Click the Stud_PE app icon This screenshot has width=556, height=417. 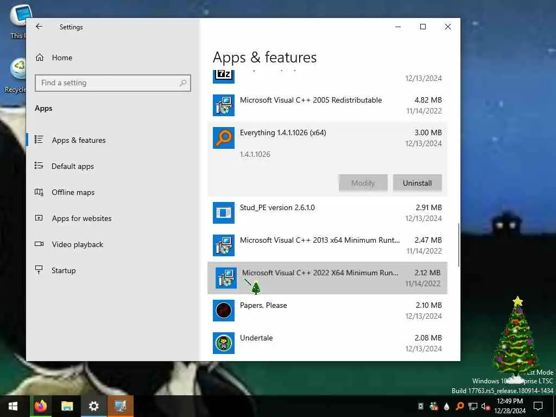[223, 213]
